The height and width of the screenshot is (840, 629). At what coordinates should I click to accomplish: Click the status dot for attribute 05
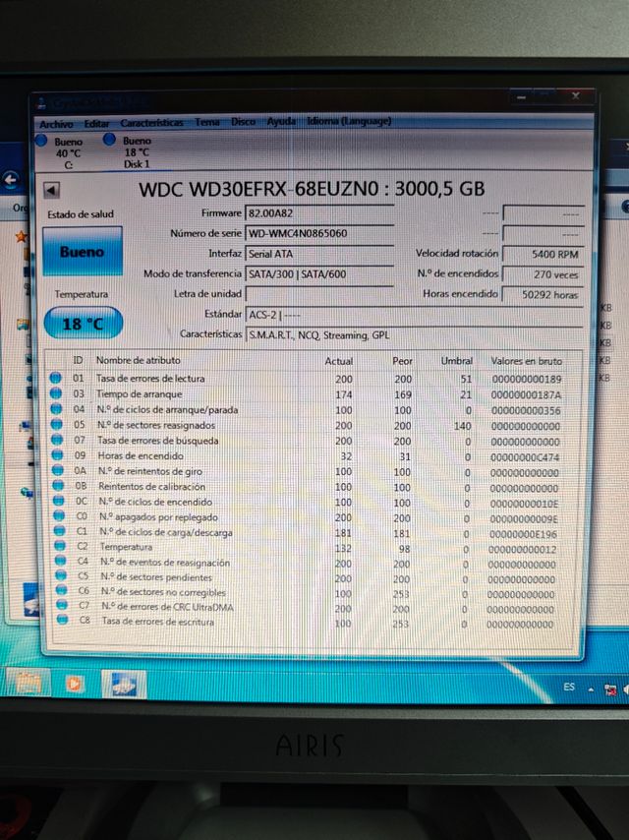(57, 424)
